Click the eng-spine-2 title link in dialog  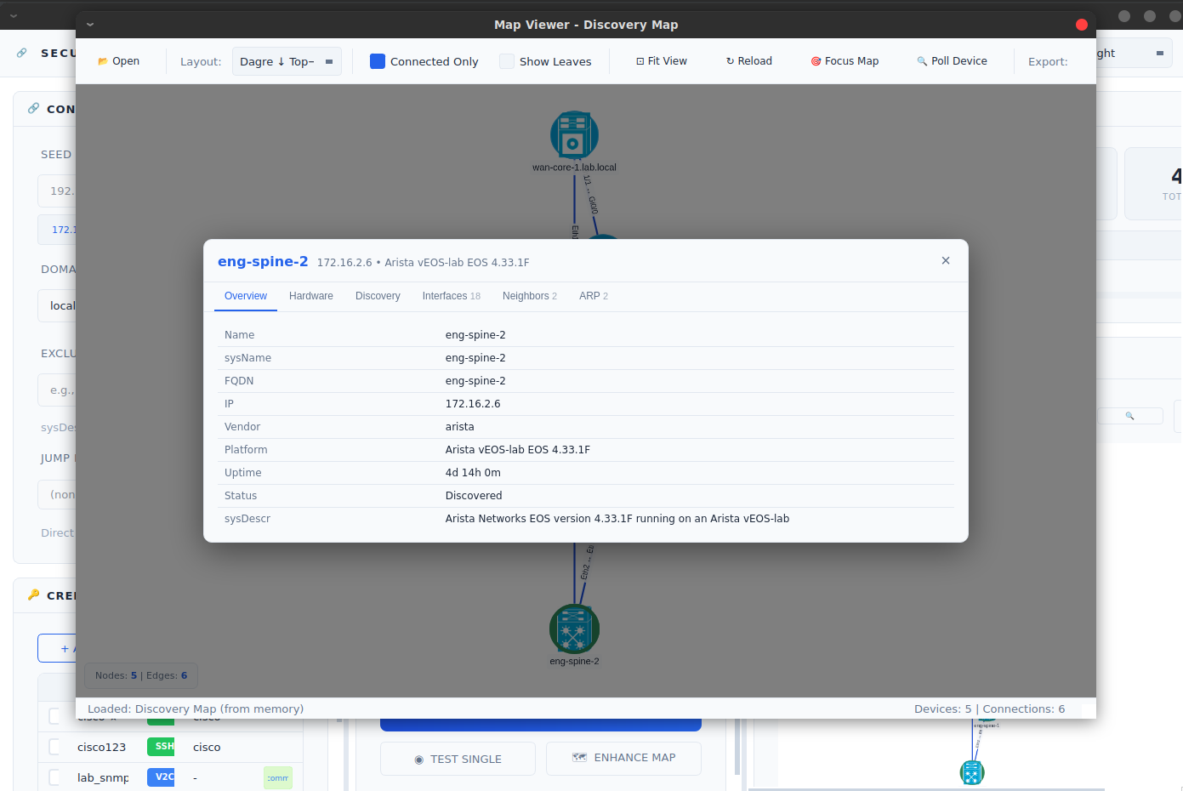click(263, 261)
